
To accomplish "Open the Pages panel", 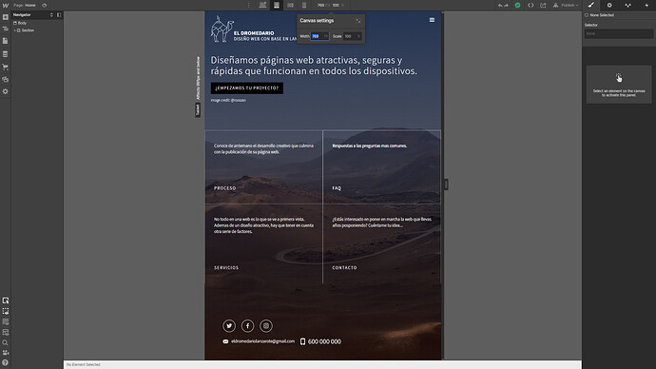I will (6, 41).
